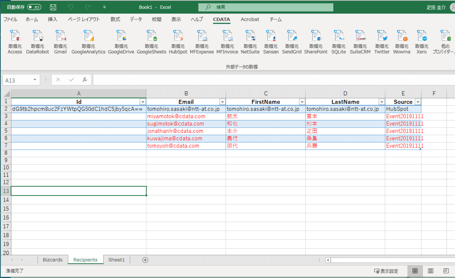Viewport: 455px width, 278px height.
Task: Open the Acrobat ribbon tab
Action: [x=250, y=19]
